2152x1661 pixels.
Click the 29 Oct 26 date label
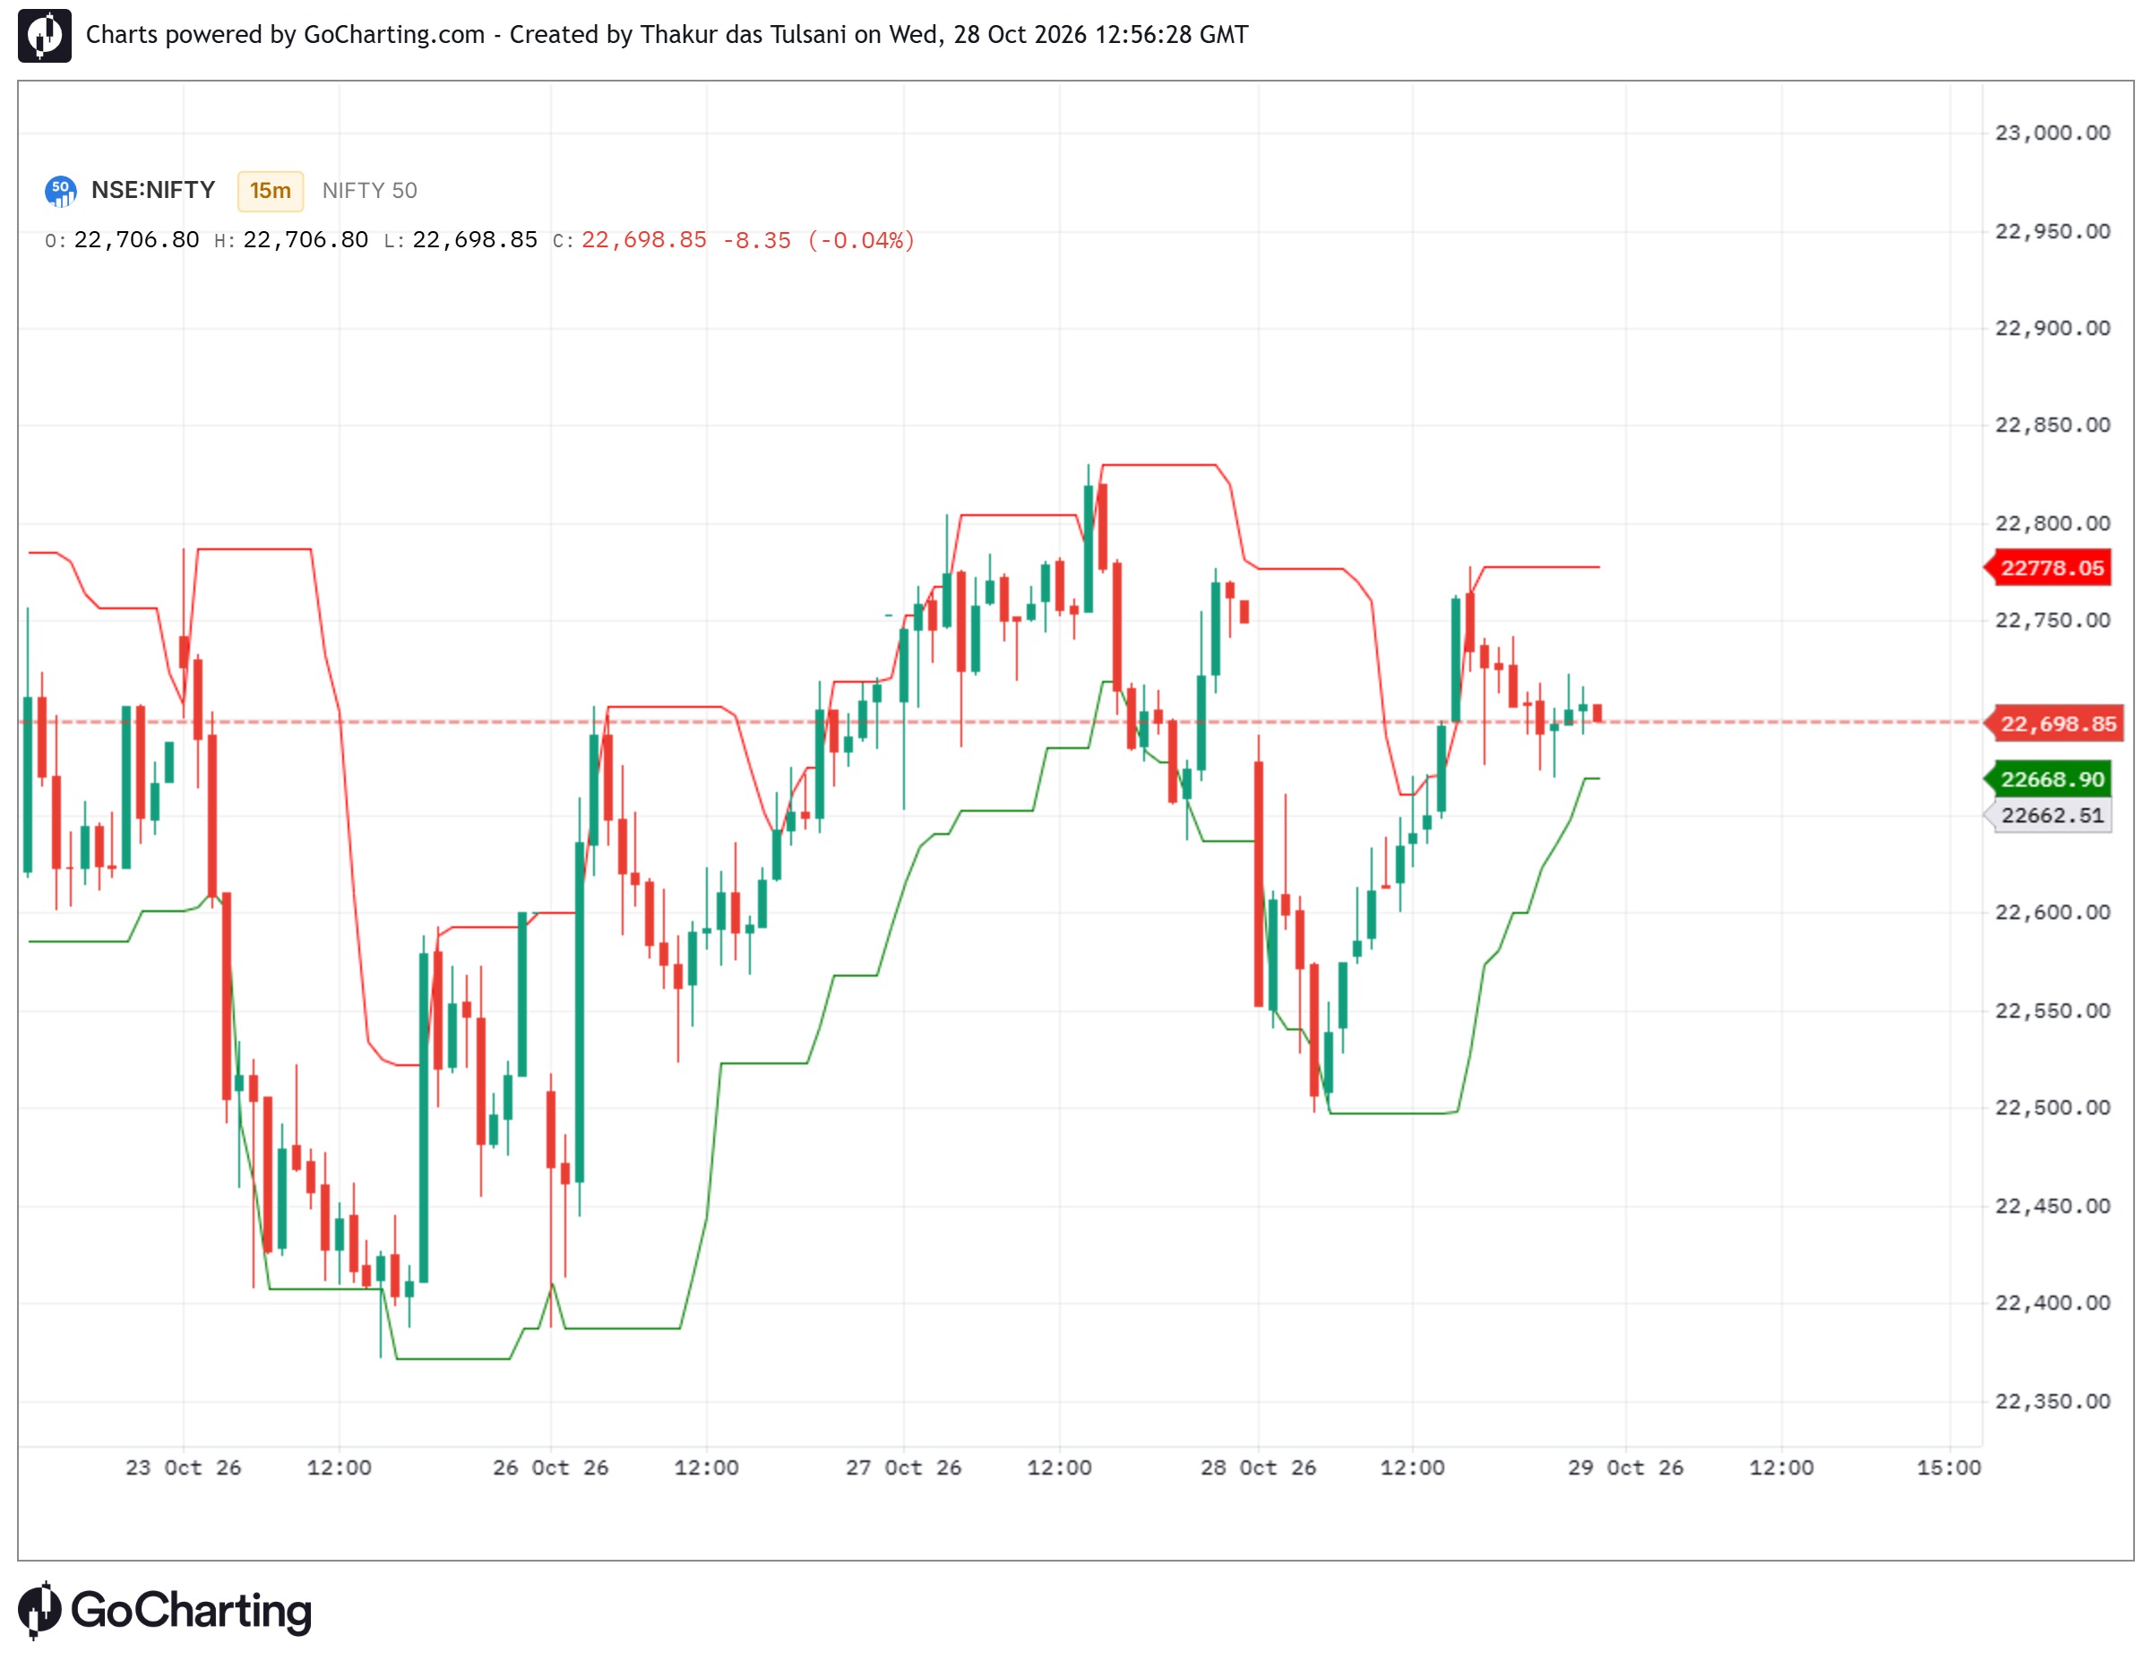point(1626,1467)
